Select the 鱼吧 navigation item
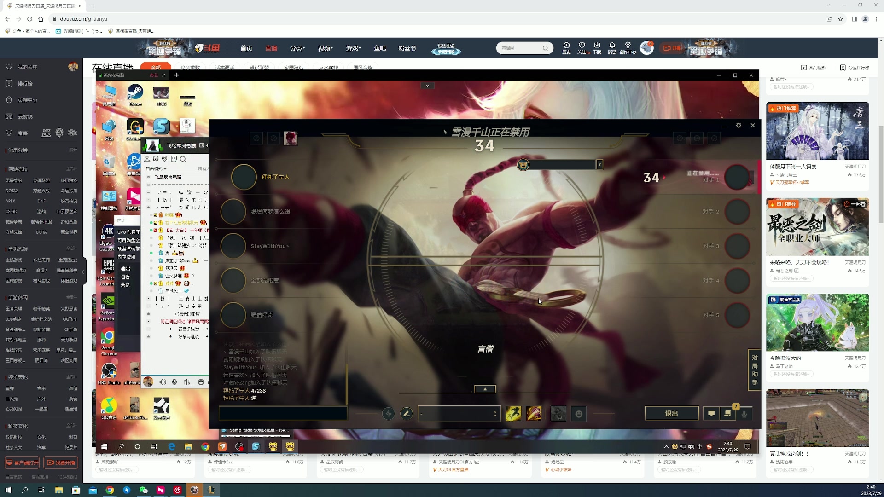Screen dimensions: 884x497 (x=380, y=48)
